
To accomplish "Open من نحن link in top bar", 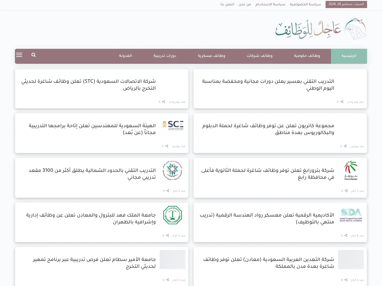I will (245, 4).
